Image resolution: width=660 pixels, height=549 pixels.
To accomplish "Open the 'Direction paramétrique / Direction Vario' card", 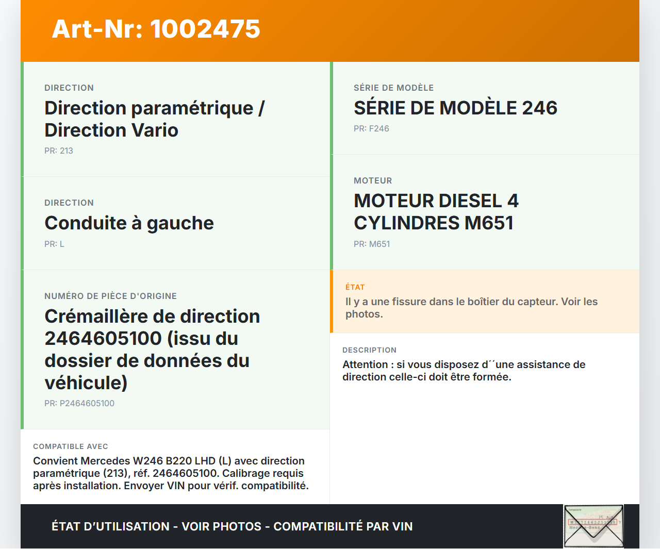I will (175, 119).
